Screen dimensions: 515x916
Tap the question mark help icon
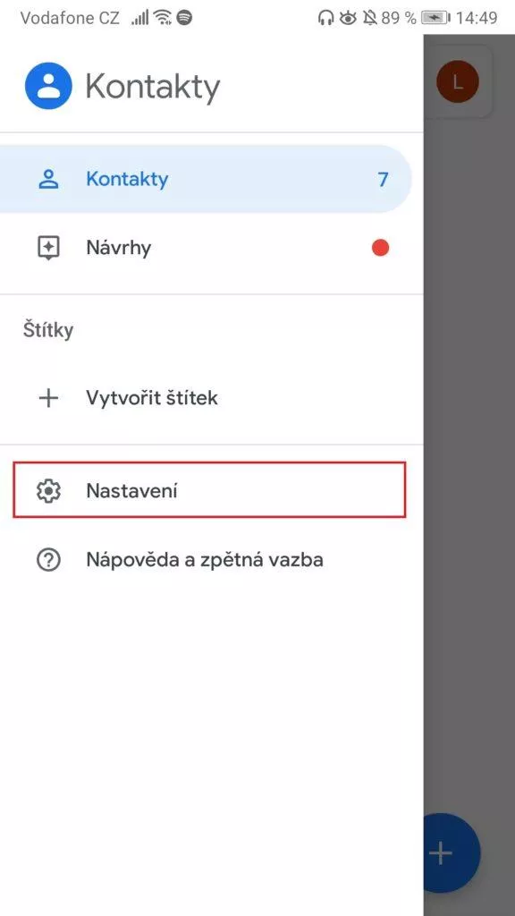tap(48, 560)
